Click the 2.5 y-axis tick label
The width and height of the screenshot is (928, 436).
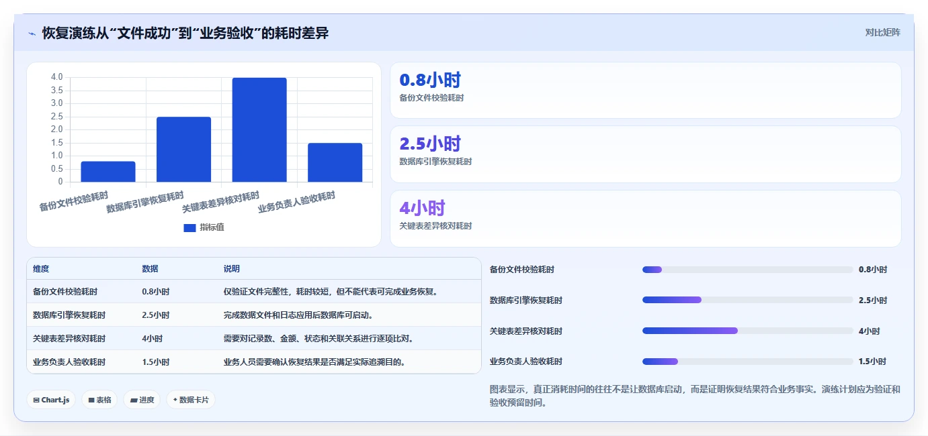click(56, 117)
